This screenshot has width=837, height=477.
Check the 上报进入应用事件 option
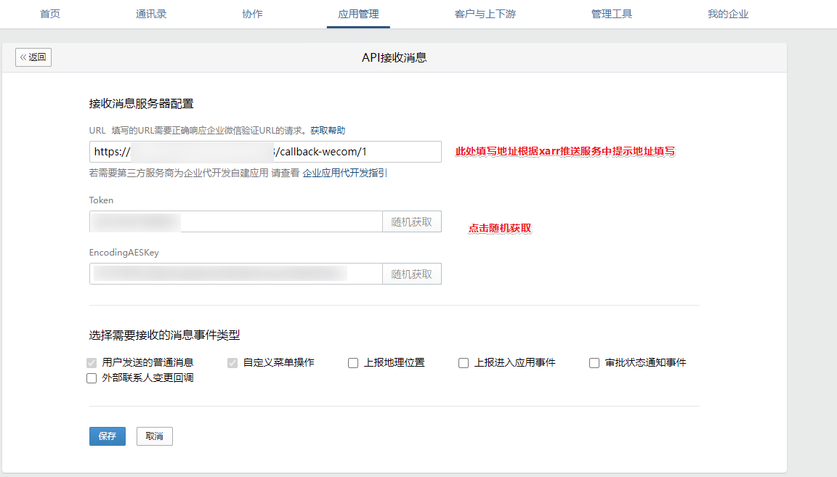(x=464, y=363)
